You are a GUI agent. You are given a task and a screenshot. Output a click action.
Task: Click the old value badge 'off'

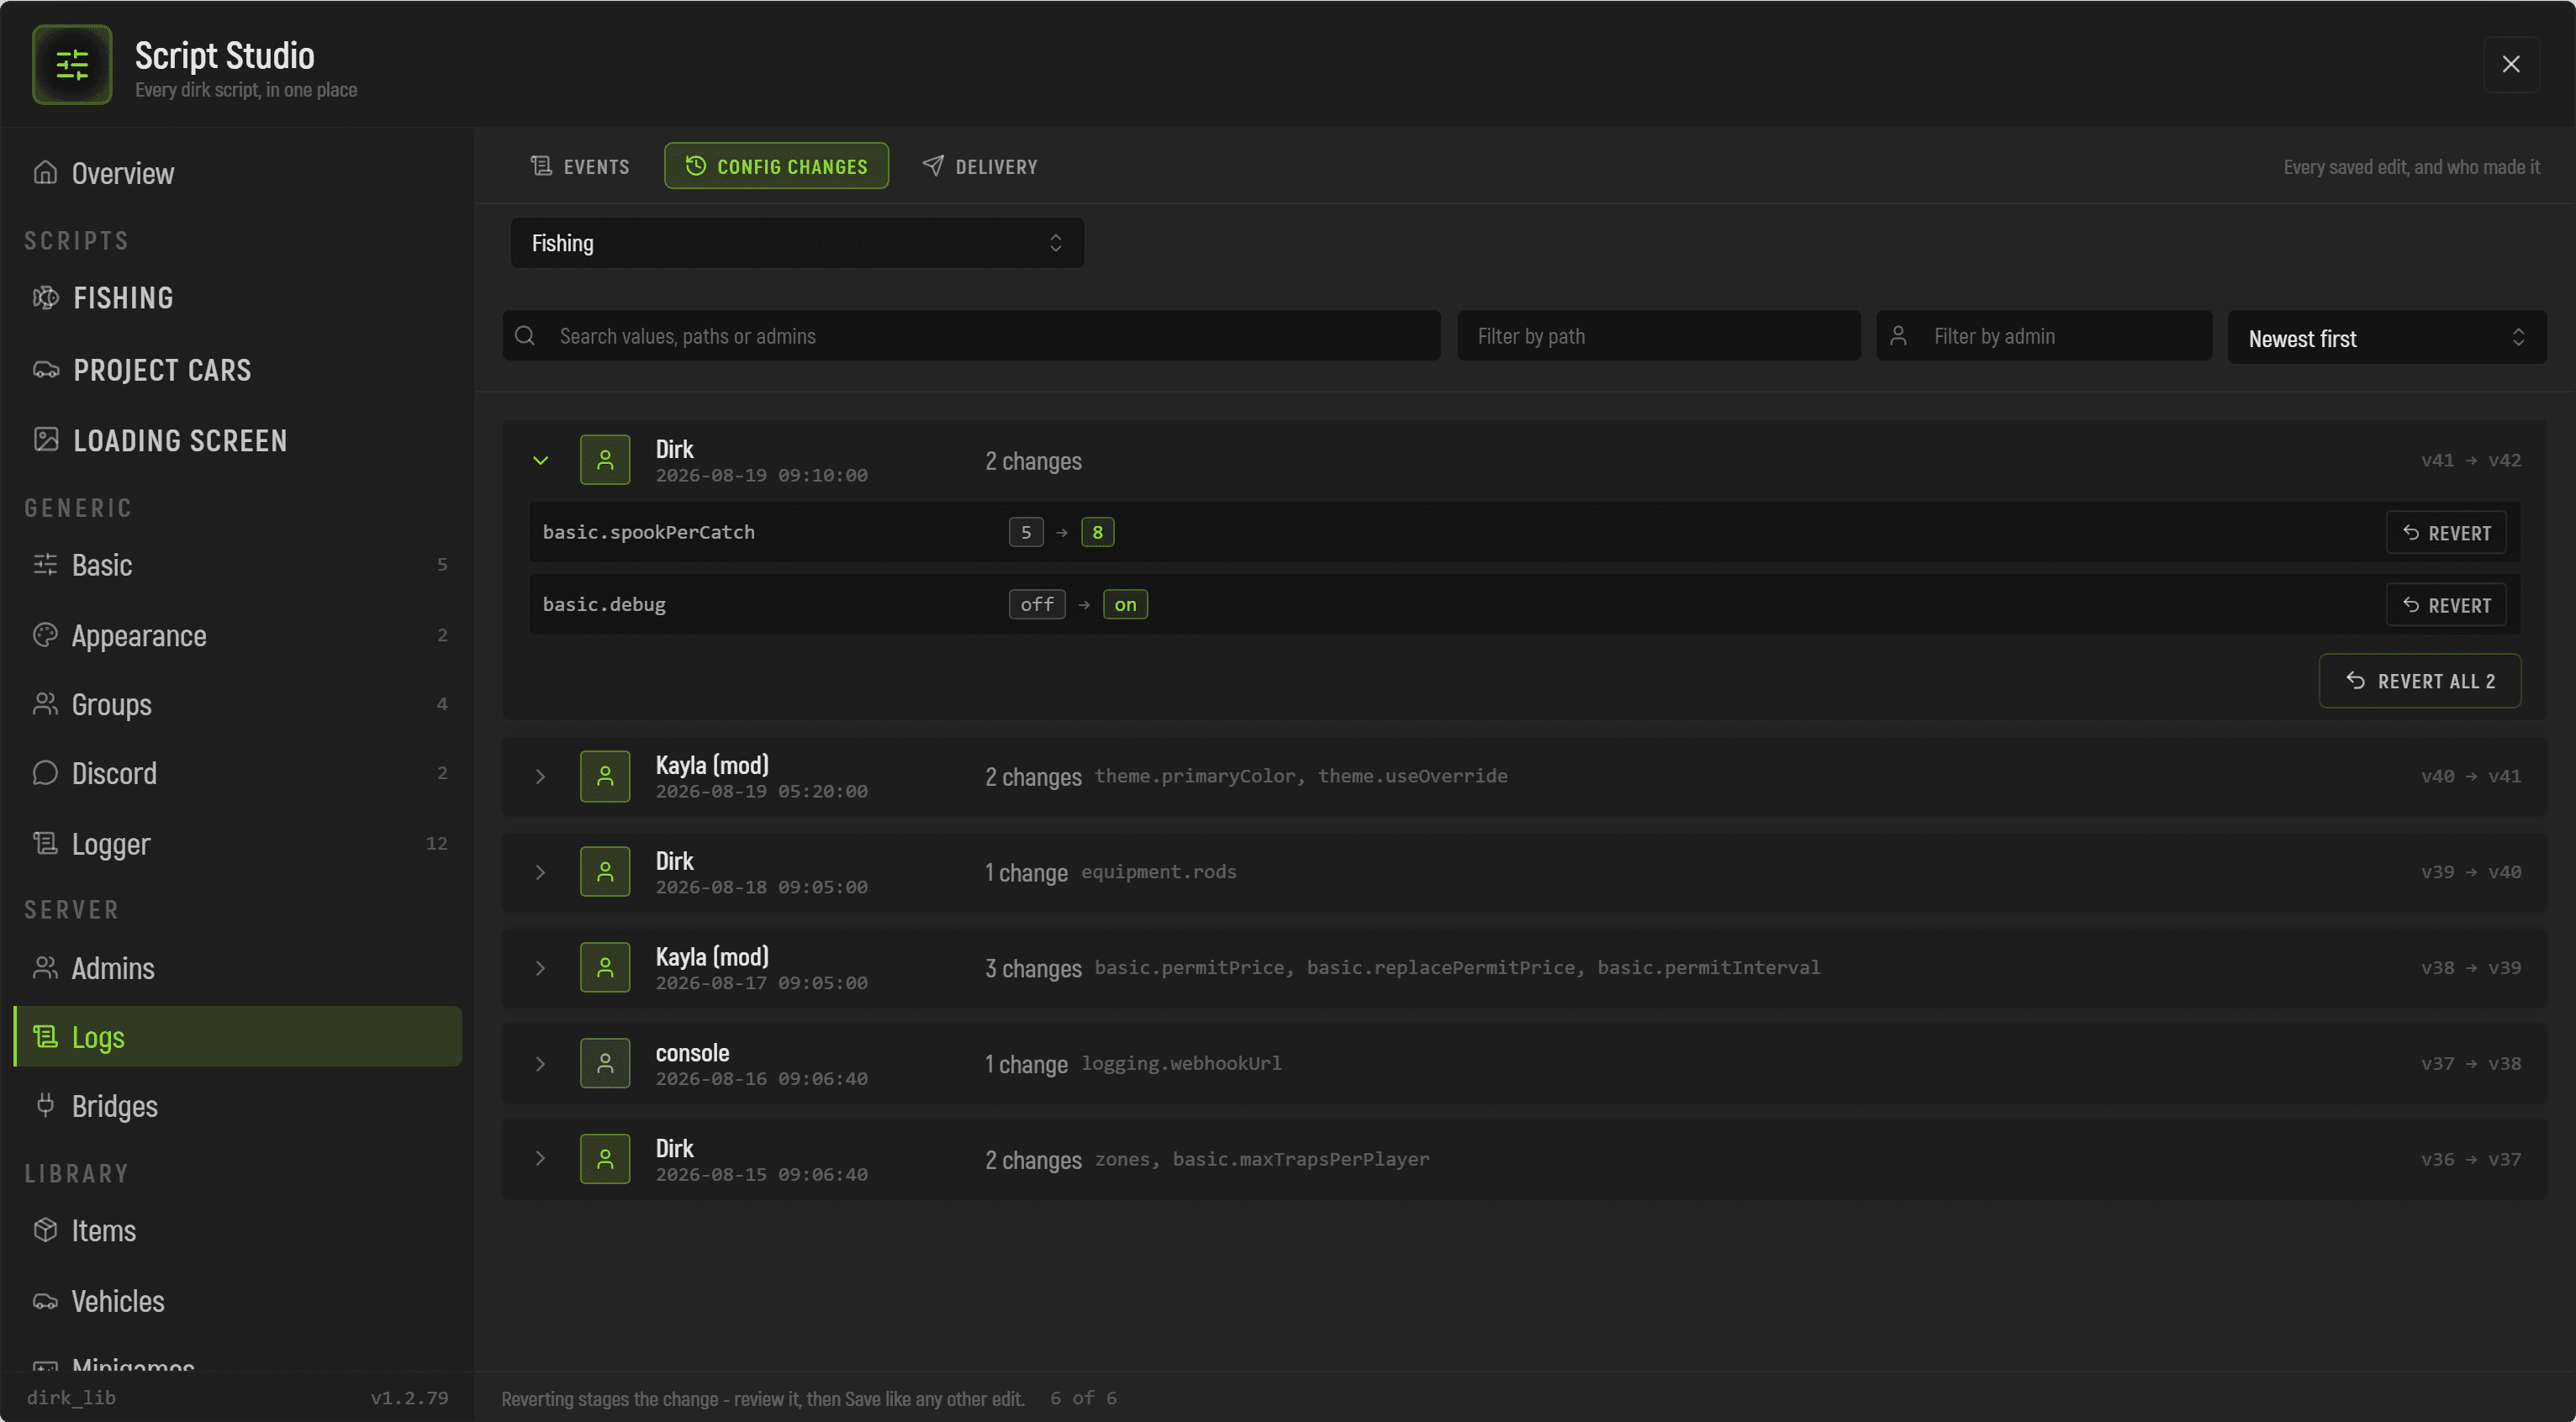click(1037, 604)
